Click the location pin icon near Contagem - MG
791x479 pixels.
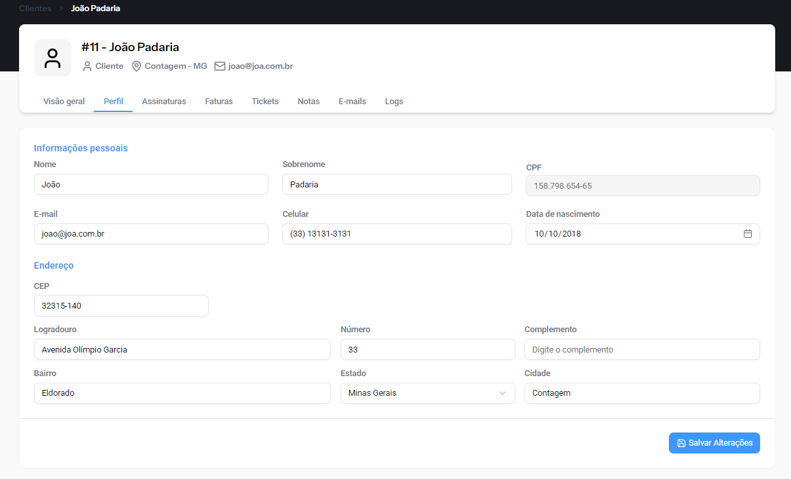(137, 66)
